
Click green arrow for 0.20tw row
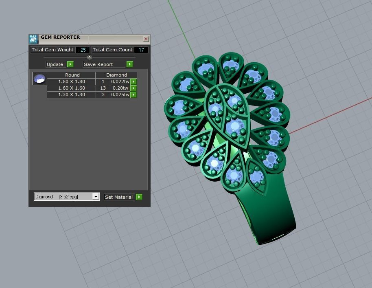pyautogui.click(x=133, y=88)
